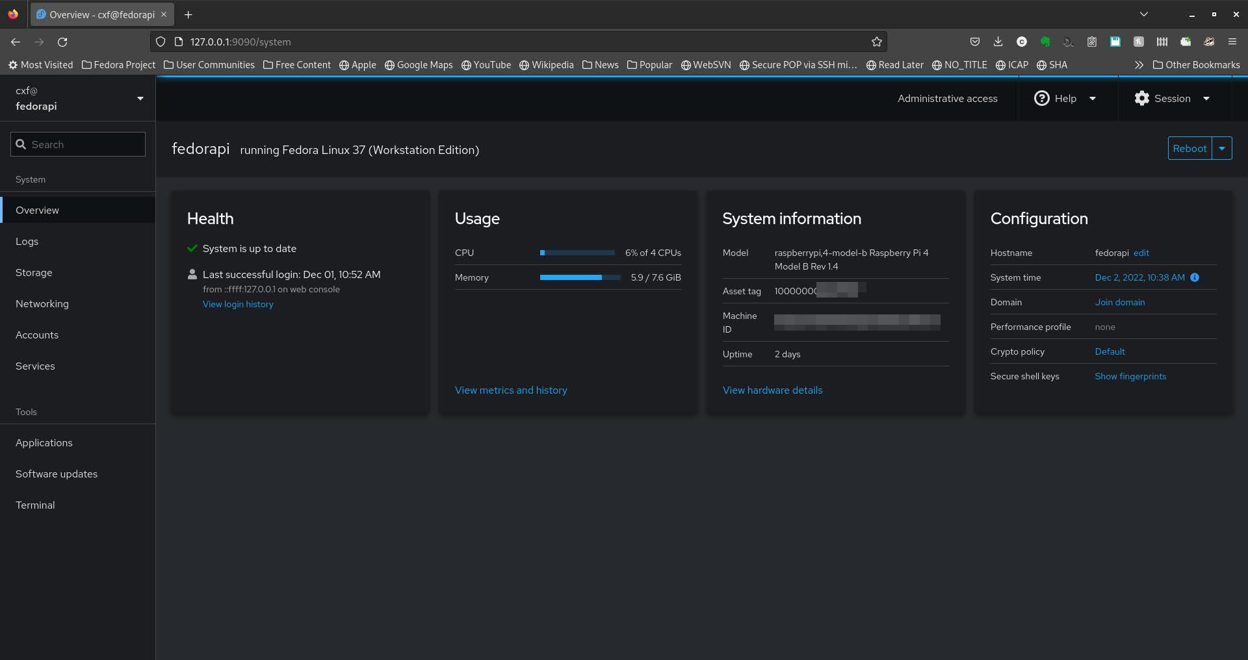The width and height of the screenshot is (1248, 660).
Task: Click the Help question mark icon
Action: point(1041,98)
